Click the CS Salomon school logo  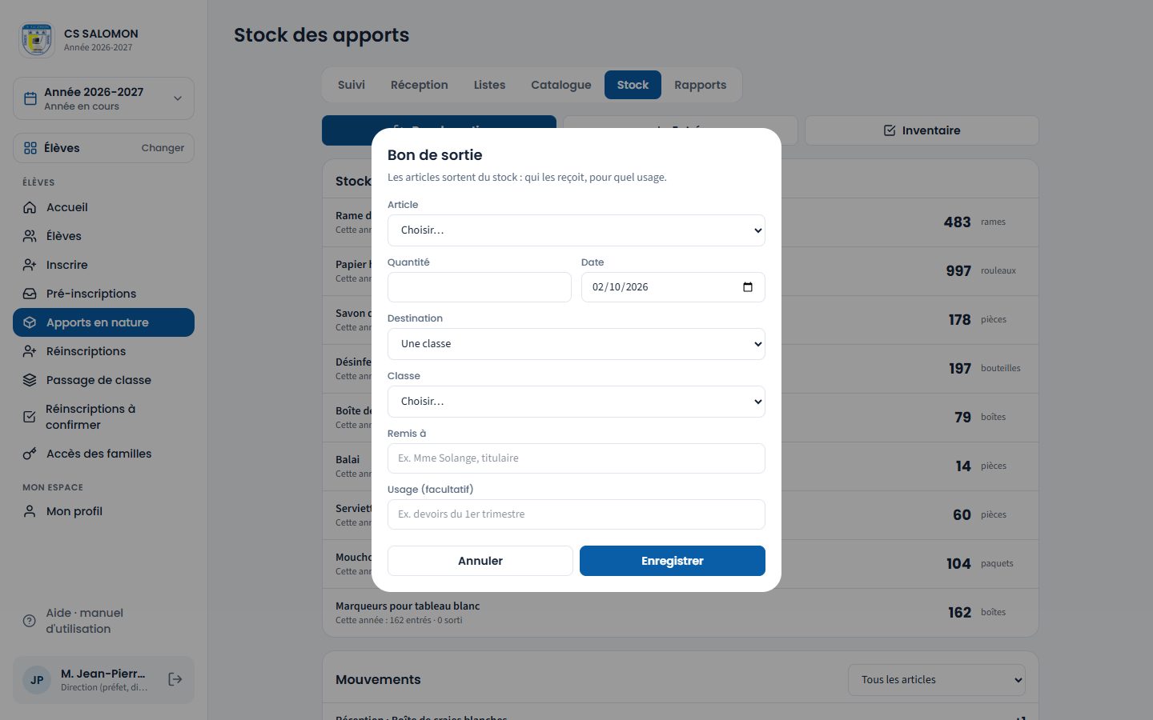37,40
